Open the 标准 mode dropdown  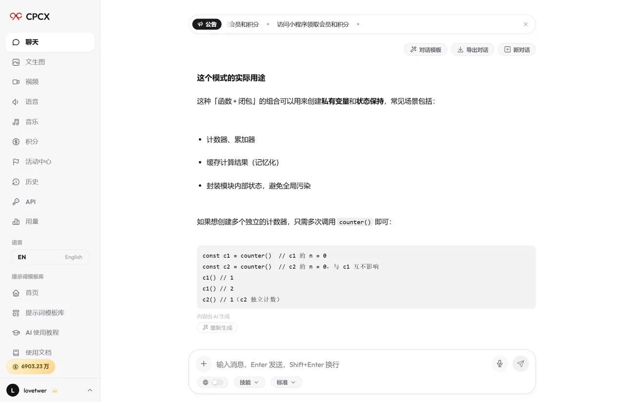(287, 383)
